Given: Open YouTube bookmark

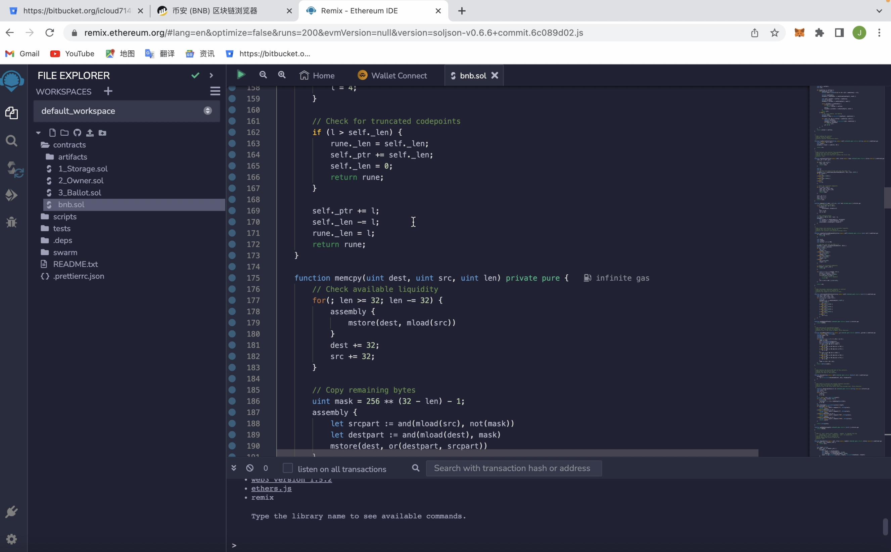Looking at the screenshot, I should (72, 54).
